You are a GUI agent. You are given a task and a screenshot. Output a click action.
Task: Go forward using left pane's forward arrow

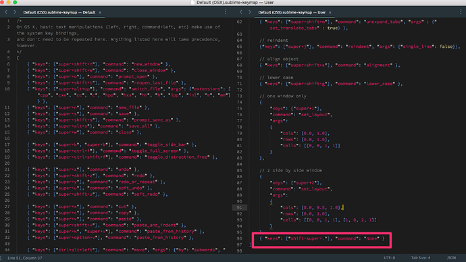15,12
